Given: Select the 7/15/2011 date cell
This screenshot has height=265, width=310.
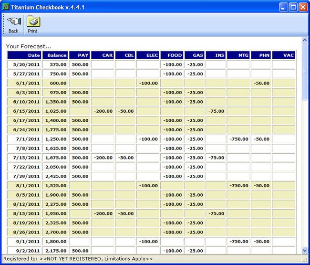Looking at the screenshot, I should click(24, 158).
